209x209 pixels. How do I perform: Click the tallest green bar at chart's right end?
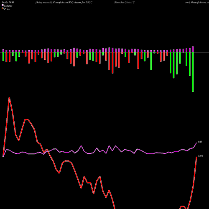pos(193,72)
